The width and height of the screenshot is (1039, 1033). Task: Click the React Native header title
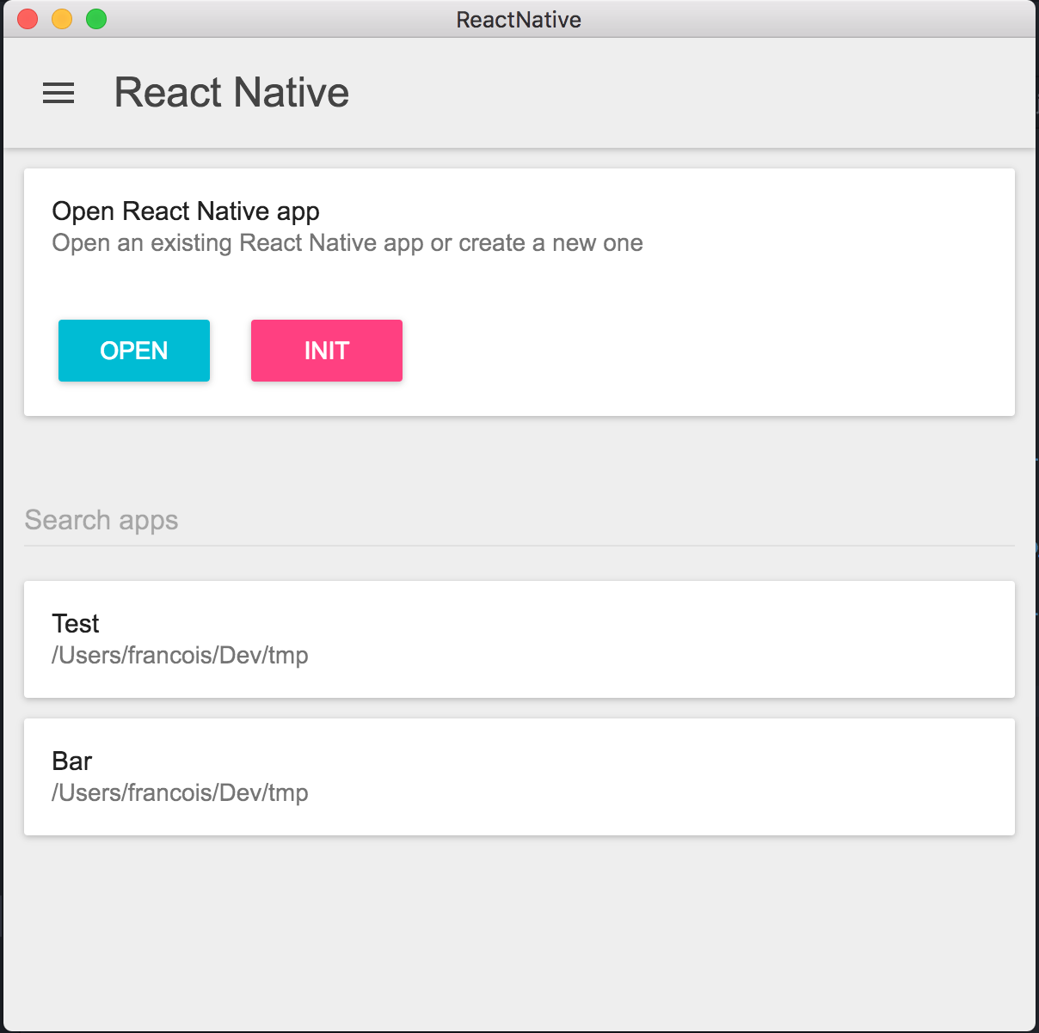231,93
